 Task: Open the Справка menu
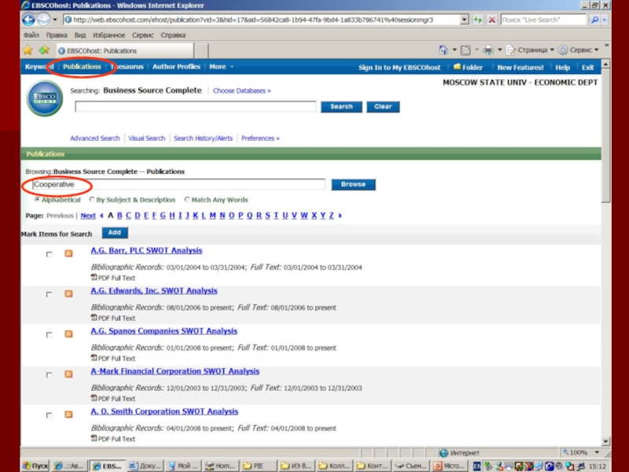coord(173,35)
